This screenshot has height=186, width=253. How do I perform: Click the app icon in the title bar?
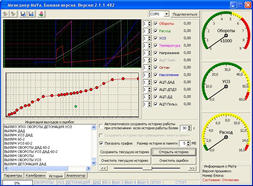click(4, 5)
